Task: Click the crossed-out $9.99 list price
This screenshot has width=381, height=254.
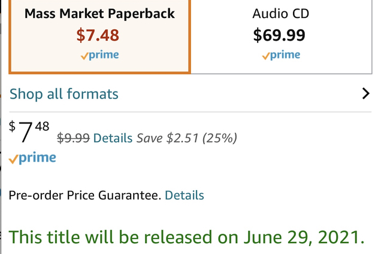Action: point(73,138)
